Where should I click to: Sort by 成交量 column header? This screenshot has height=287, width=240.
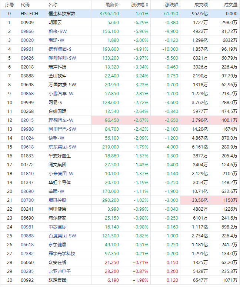coord(231,5)
